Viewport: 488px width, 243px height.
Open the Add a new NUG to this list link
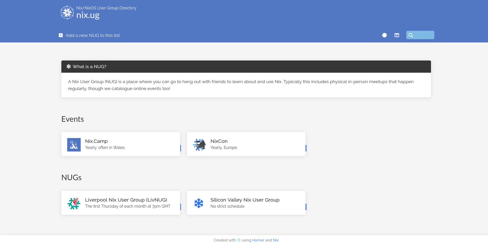pos(93,35)
